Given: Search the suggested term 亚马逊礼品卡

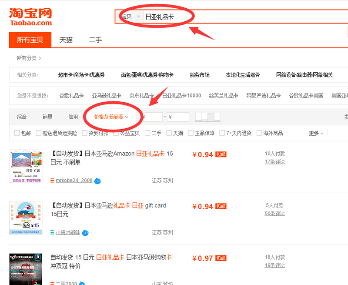Looking at the screenshot, I should tap(107, 96).
